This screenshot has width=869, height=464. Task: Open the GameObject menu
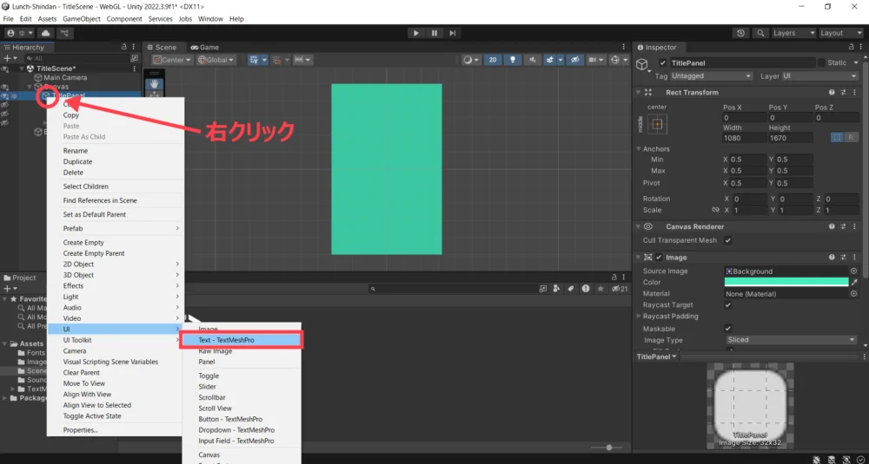(82, 19)
